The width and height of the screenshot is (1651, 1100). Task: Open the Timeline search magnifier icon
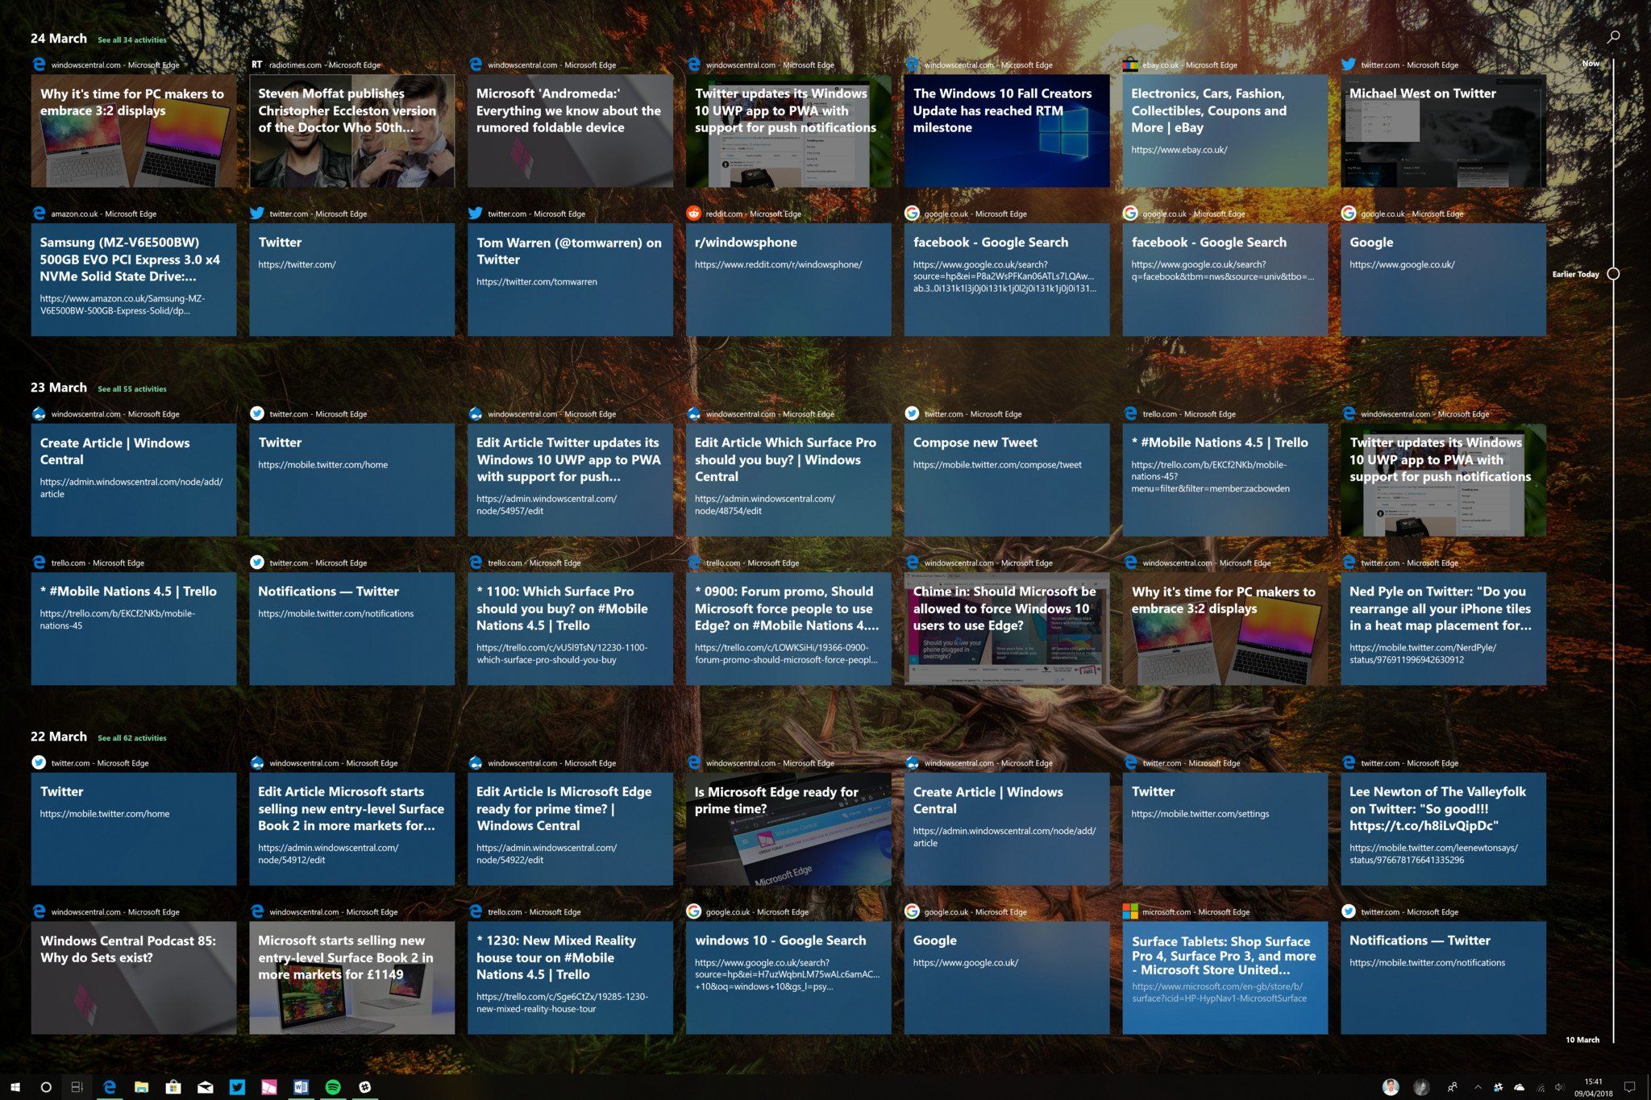pos(1613,37)
